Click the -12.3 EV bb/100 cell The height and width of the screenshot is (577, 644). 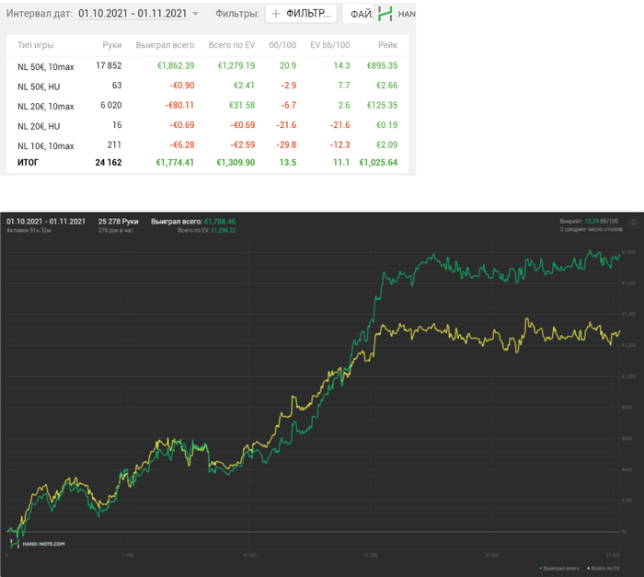click(339, 144)
